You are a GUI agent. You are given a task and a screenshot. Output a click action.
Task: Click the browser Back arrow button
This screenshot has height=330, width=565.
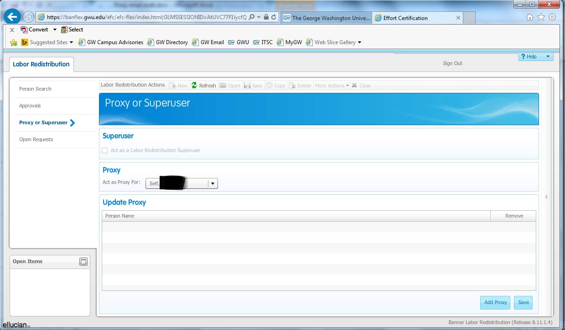click(12, 17)
